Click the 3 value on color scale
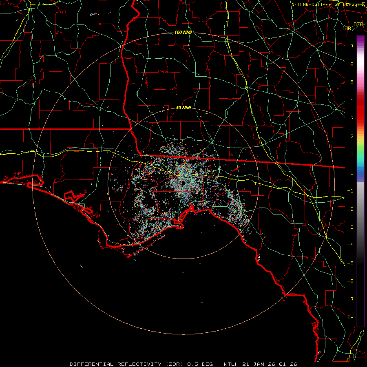 tap(352, 118)
